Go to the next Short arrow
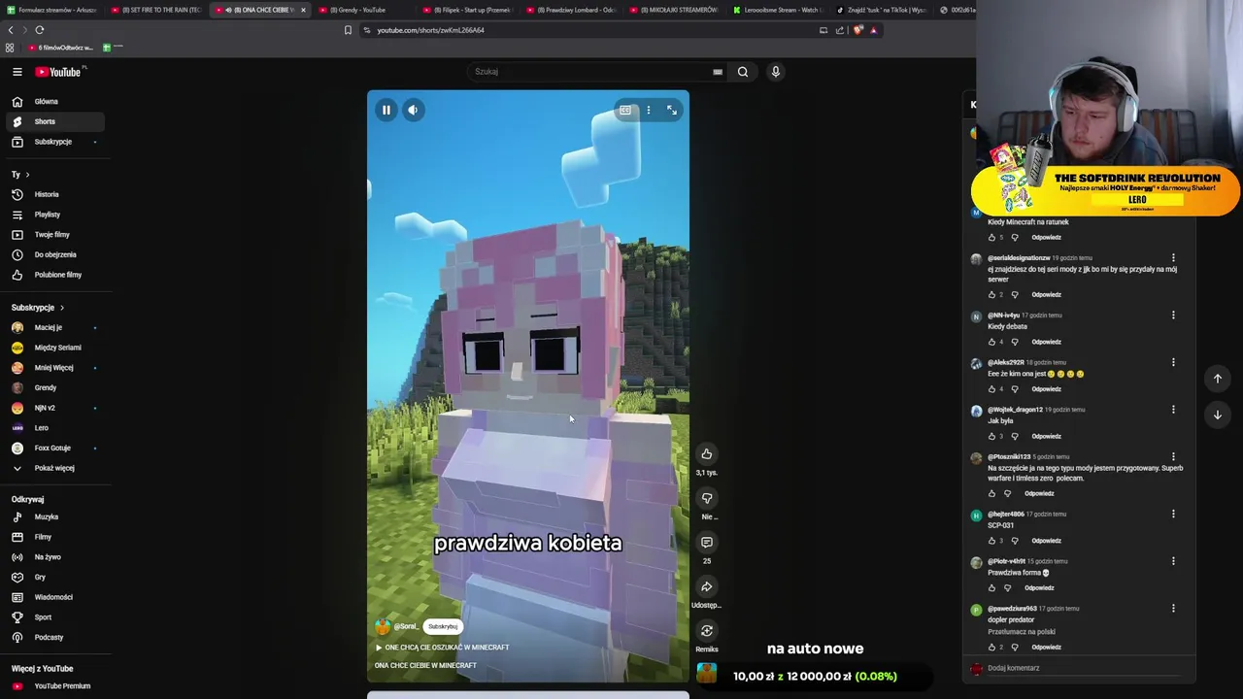1243x699 pixels. pos(1218,415)
